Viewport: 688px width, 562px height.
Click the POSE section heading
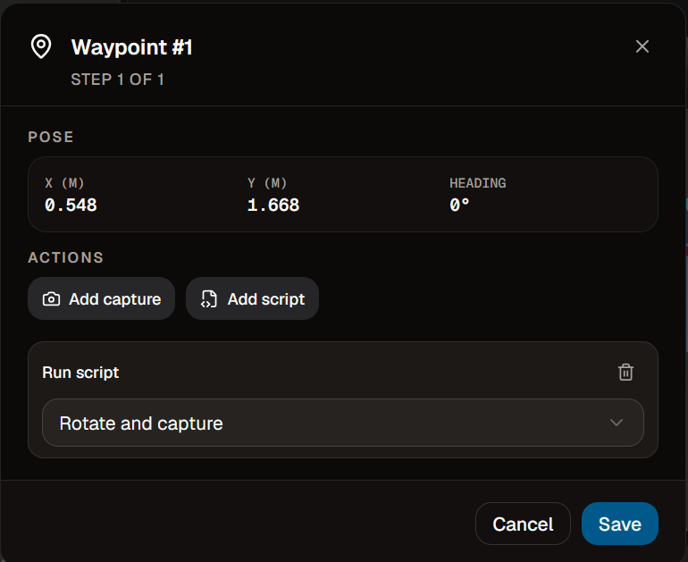pyautogui.click(x=51, y=137)
